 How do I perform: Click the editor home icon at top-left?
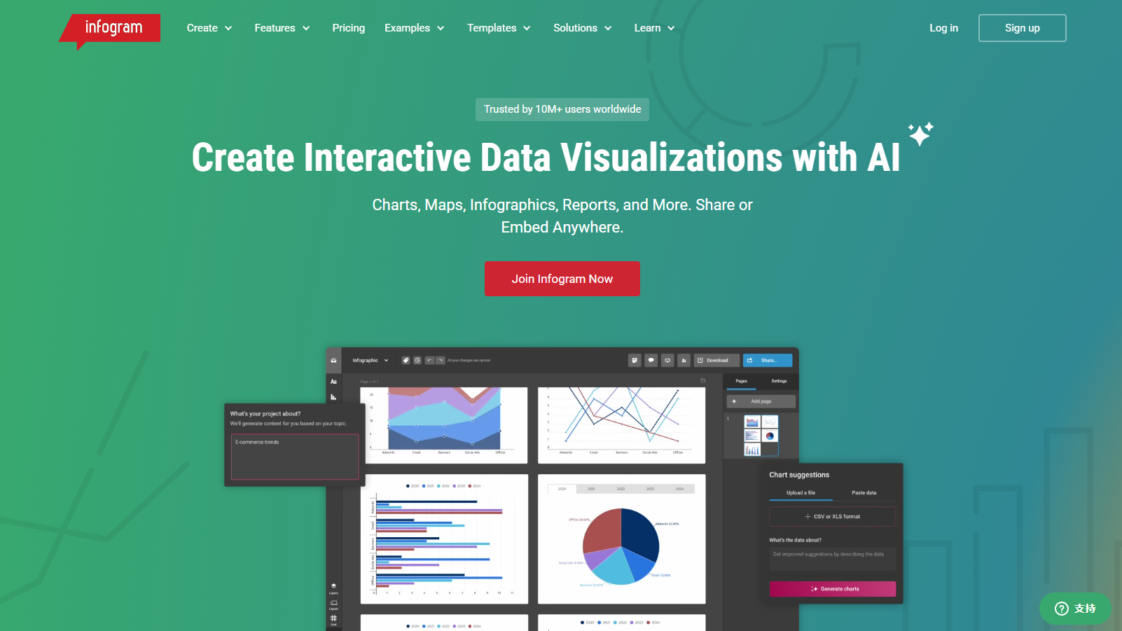click(x=334, y=361)
